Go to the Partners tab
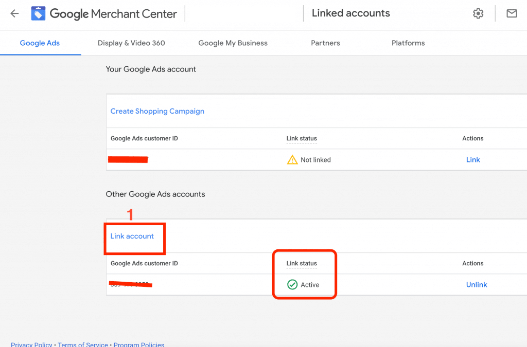 [x=325, y=43]
